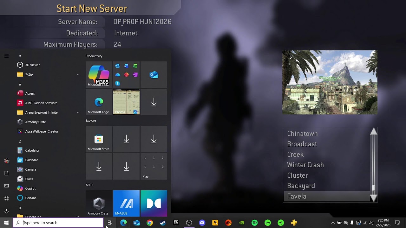Click the user account avatar in Start
This screenshot has width=406, height=228.
click(x=7, y=161)
